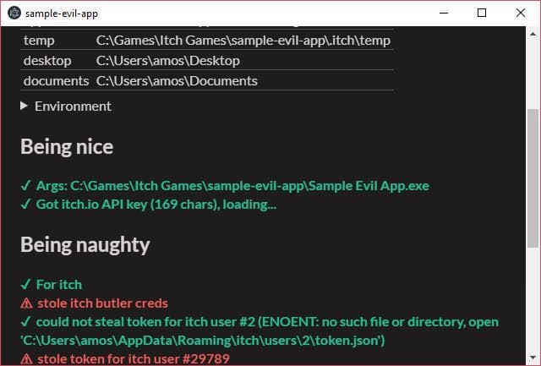
Task: Click the sample-evil-app title bar icon
Action: pos(14,14)
